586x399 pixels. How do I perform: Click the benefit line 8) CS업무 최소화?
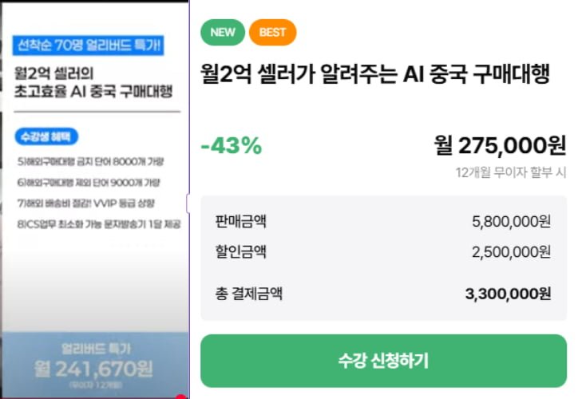click(99, 224)
